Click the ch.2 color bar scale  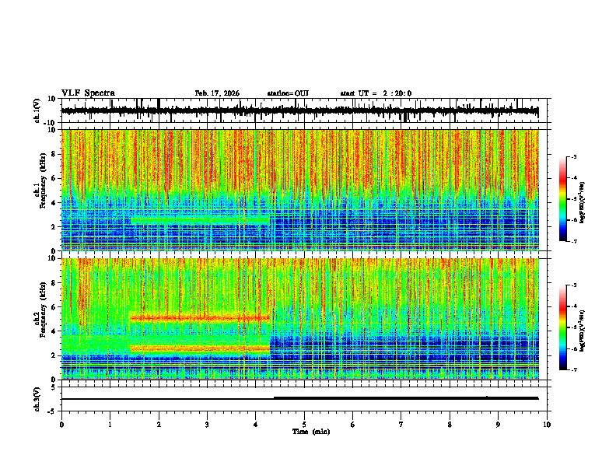coord(562,327)
